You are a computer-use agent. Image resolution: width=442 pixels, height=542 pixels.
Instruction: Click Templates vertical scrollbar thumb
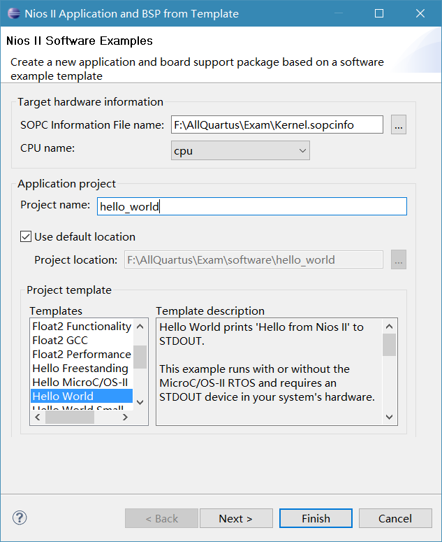(140, 357)
